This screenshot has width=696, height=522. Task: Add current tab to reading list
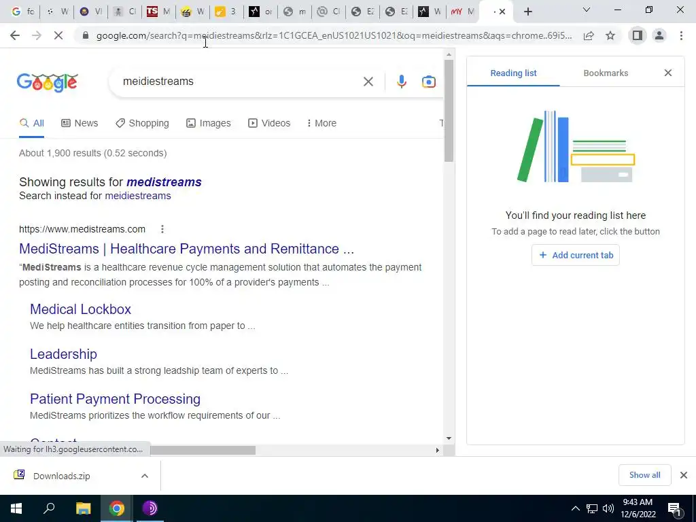(x=575, y=256)
